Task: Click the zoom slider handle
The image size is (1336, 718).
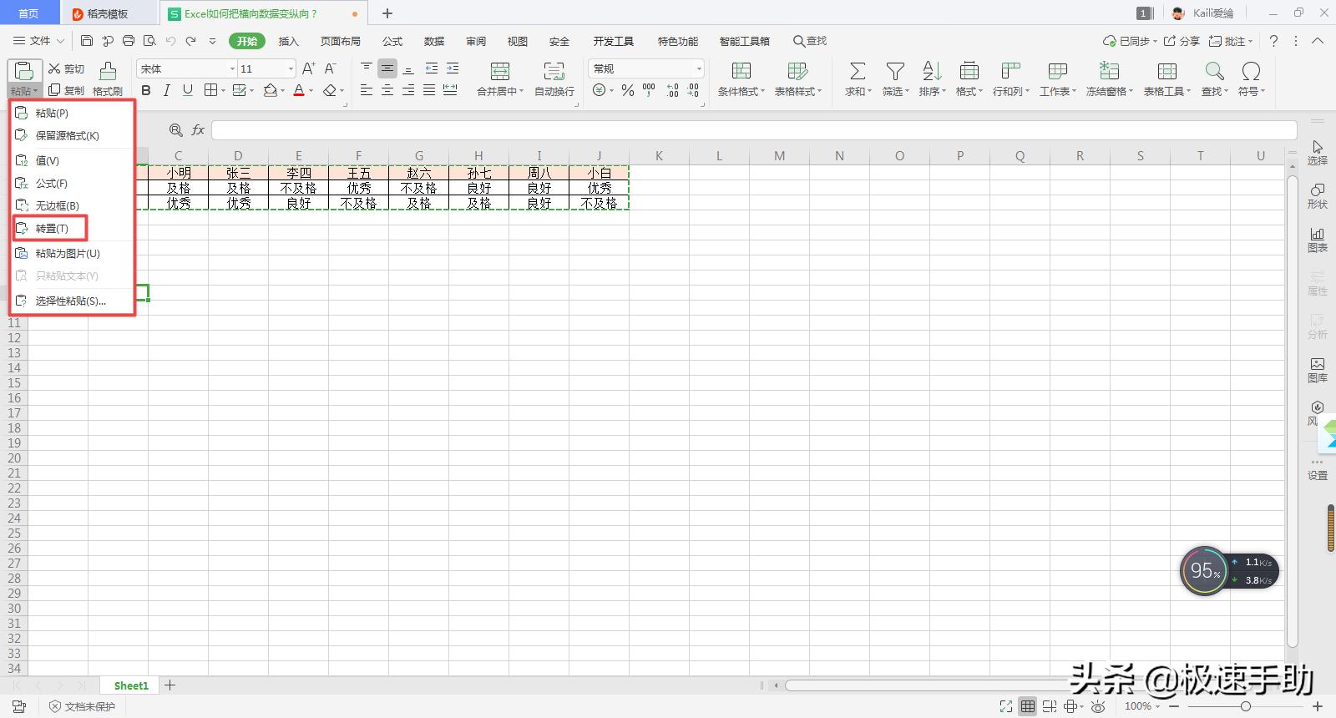Action: (x=1245, y=706)
